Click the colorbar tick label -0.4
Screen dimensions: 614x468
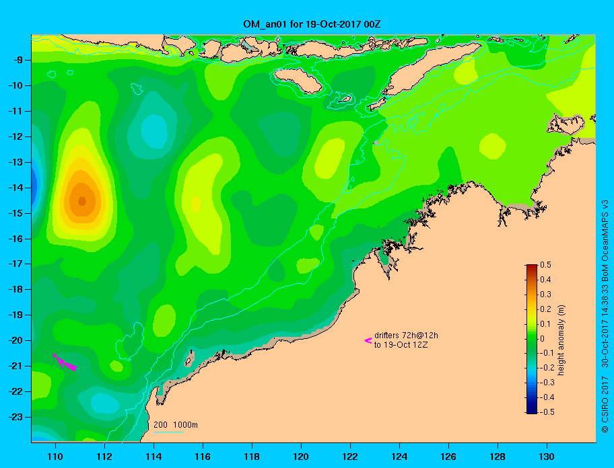click(547, 397)
